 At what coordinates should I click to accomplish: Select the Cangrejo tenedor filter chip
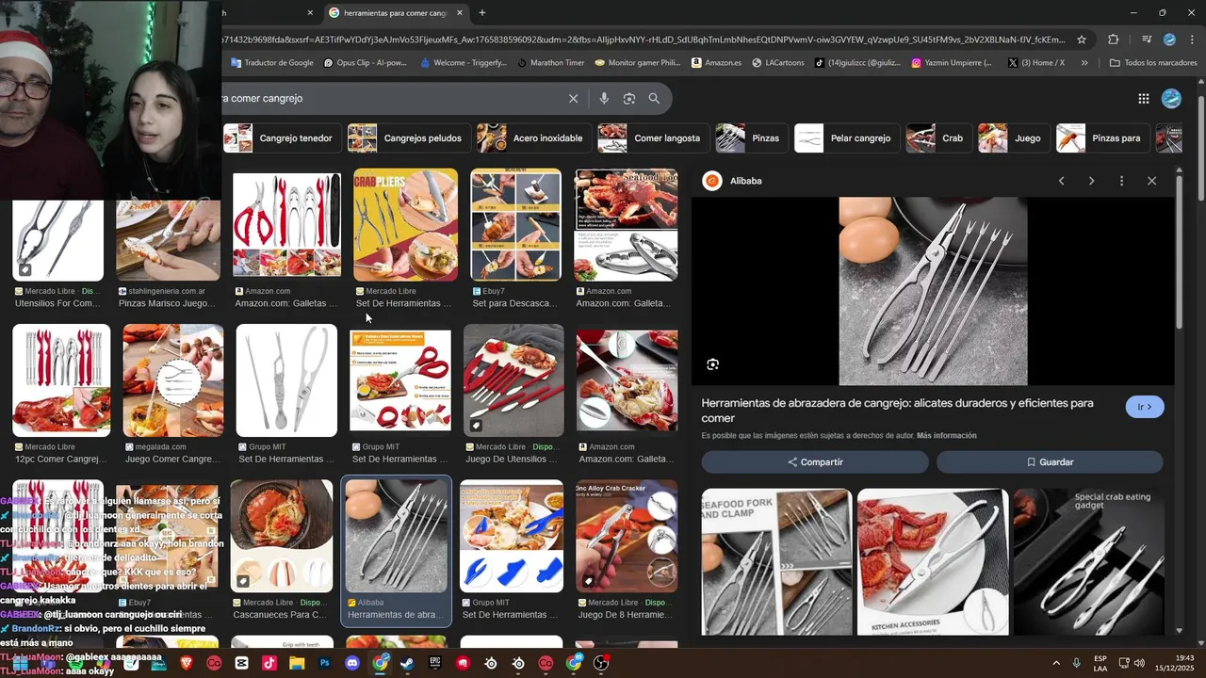pos(282,138)
